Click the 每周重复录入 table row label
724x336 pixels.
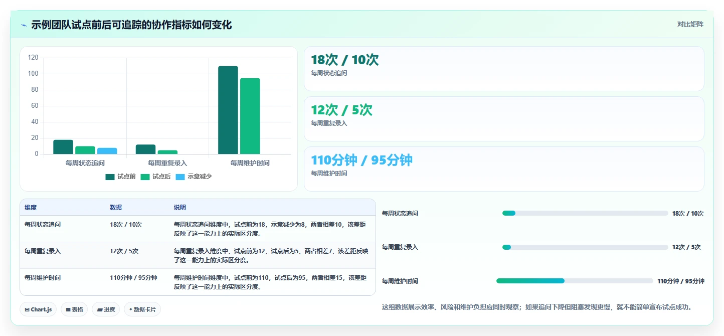(x=43, y=251)
